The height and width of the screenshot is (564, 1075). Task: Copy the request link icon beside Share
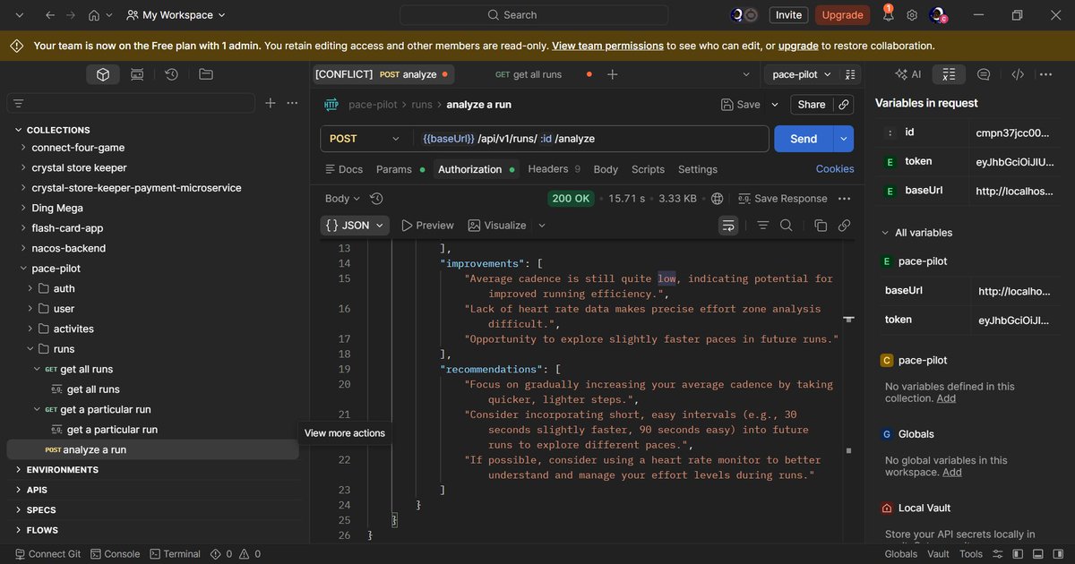pyautogui.click(x=843, y=105)
